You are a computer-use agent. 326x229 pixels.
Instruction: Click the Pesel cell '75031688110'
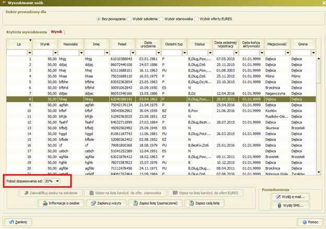pyautogui.click(x=121, y=76)
